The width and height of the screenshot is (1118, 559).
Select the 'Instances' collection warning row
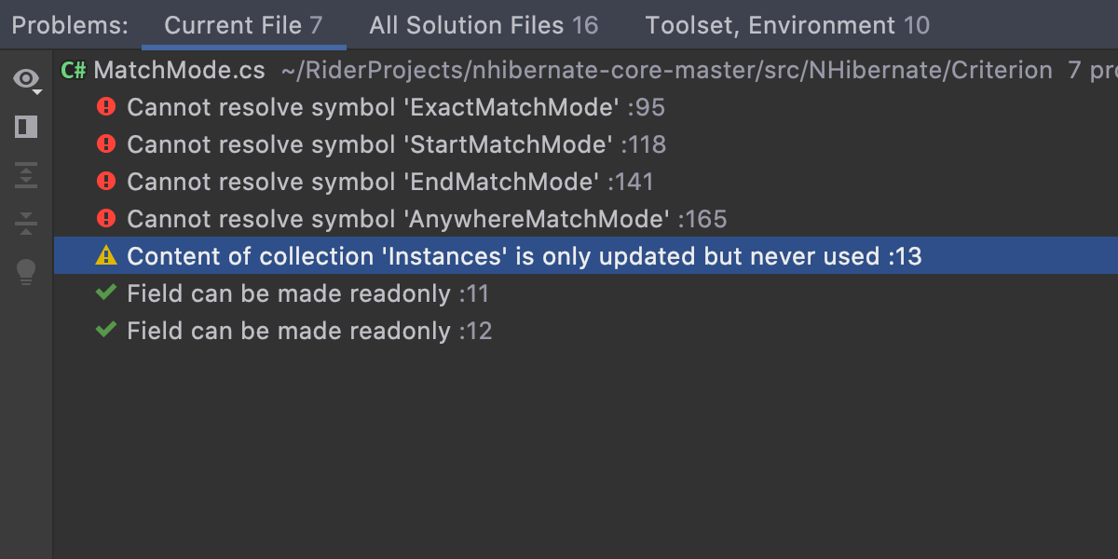coord(524,257)
